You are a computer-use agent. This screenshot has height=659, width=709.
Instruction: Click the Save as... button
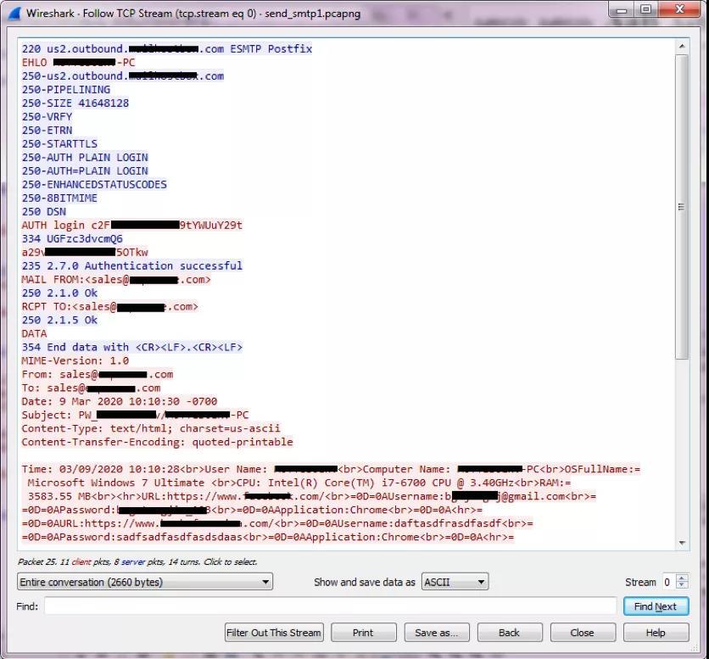pos(437,633)
